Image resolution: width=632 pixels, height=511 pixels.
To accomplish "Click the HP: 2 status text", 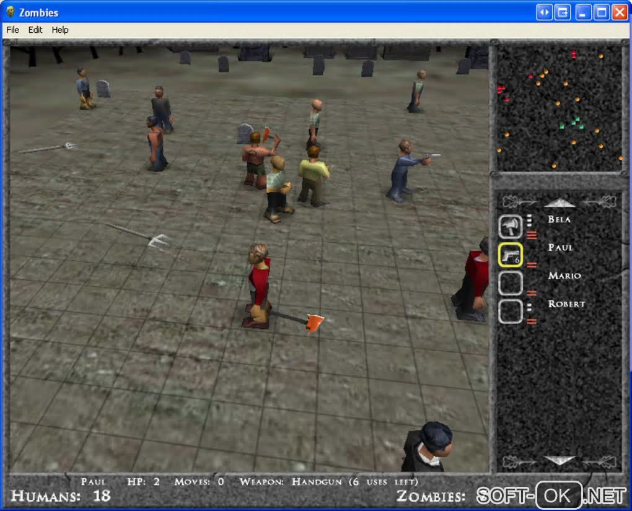I will 144,482.
